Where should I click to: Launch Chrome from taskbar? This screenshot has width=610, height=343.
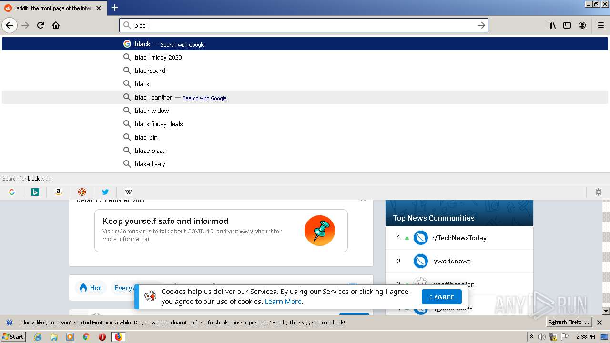86,337
